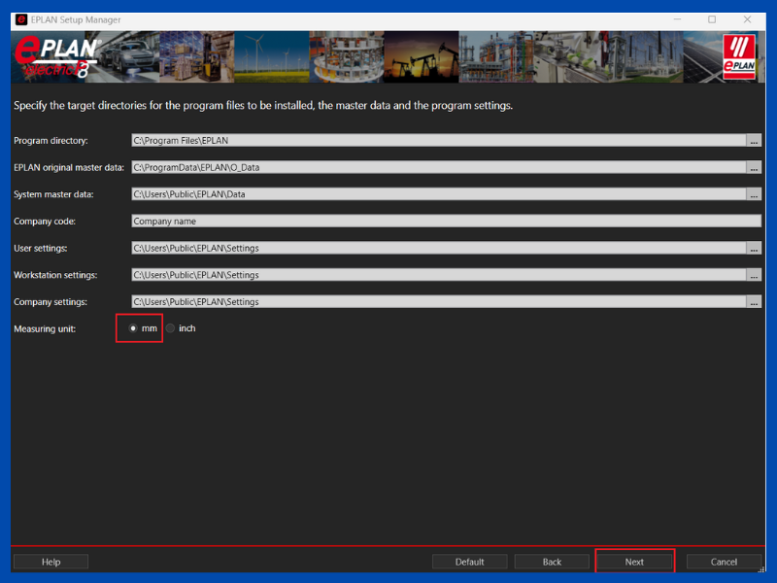Viewport: 777px width, 583px height.
Task: Click EPLAN Setup Manager title bar icon
Action: click(x=21, y=19)
